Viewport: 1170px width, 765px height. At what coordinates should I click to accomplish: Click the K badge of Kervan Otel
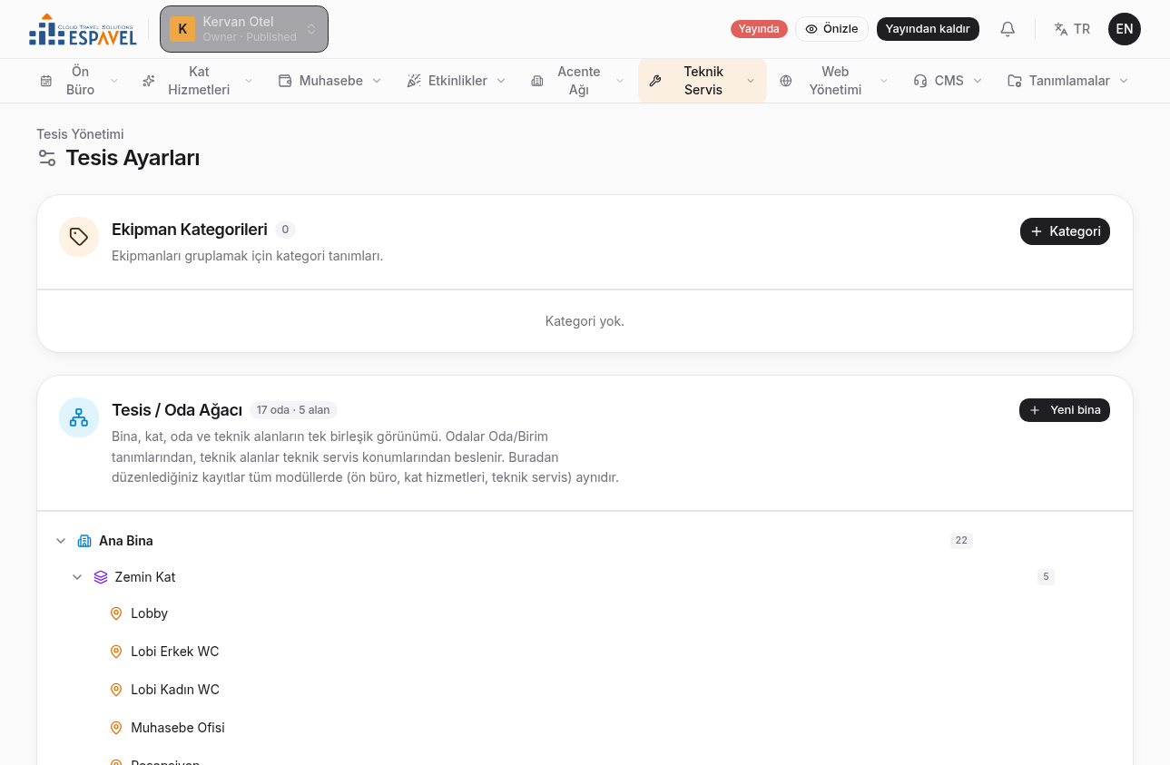(182, 29)
